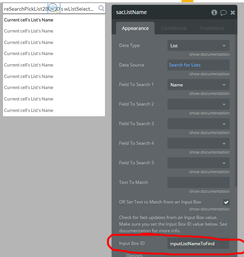Show documentation for Field To Search 2
The height and width of the screenshot is (257, 244).
click(209, 113)
